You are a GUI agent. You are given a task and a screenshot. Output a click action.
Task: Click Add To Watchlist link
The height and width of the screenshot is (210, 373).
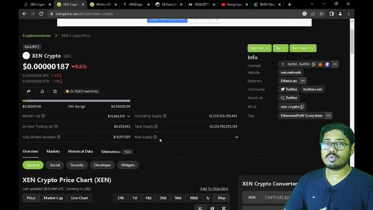tap(214, 189)
